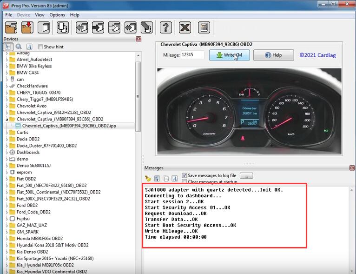Screen dimensions: 356x274
Task: Expand the Chevrolet Aveo folder arrow
Action: 7,106
